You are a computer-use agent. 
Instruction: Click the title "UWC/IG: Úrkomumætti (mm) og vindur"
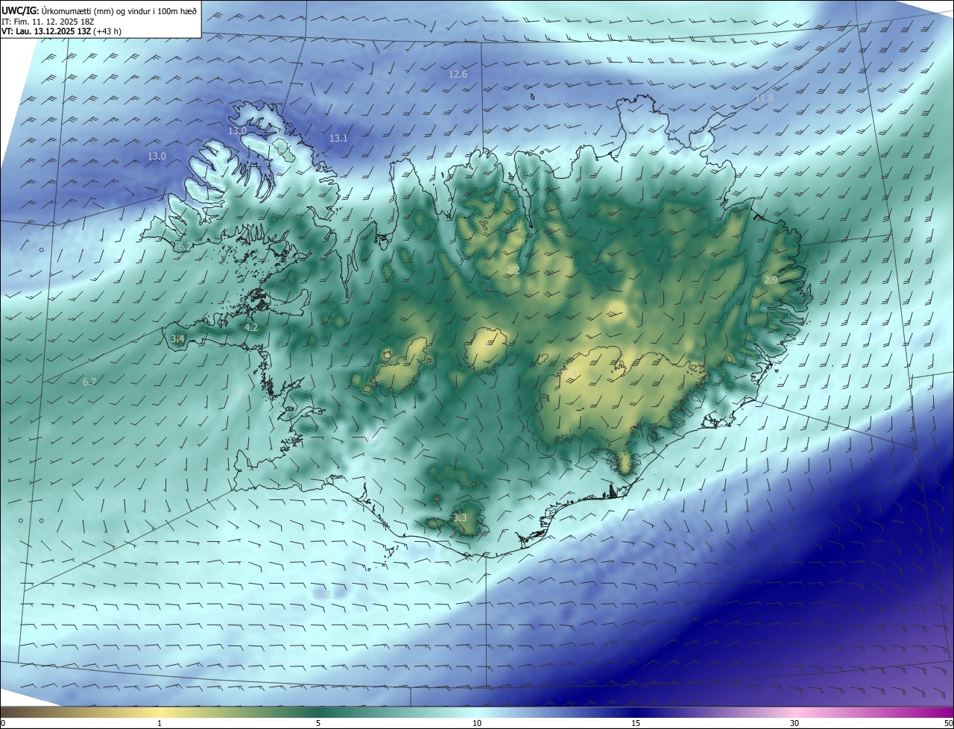pyautogui.click(x=99, y=12)
